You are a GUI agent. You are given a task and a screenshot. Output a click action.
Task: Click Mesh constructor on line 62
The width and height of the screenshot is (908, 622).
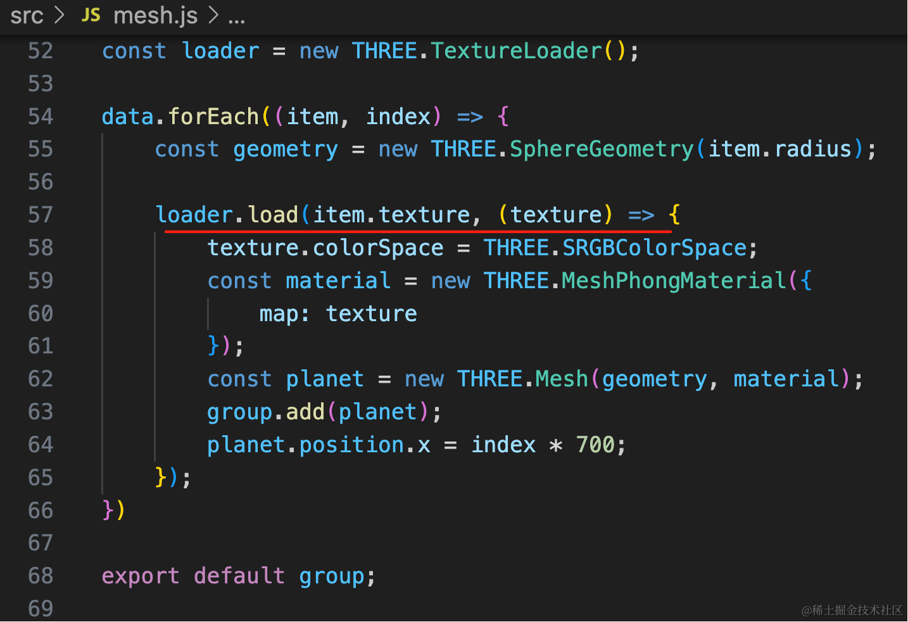[x=562, y=379]
